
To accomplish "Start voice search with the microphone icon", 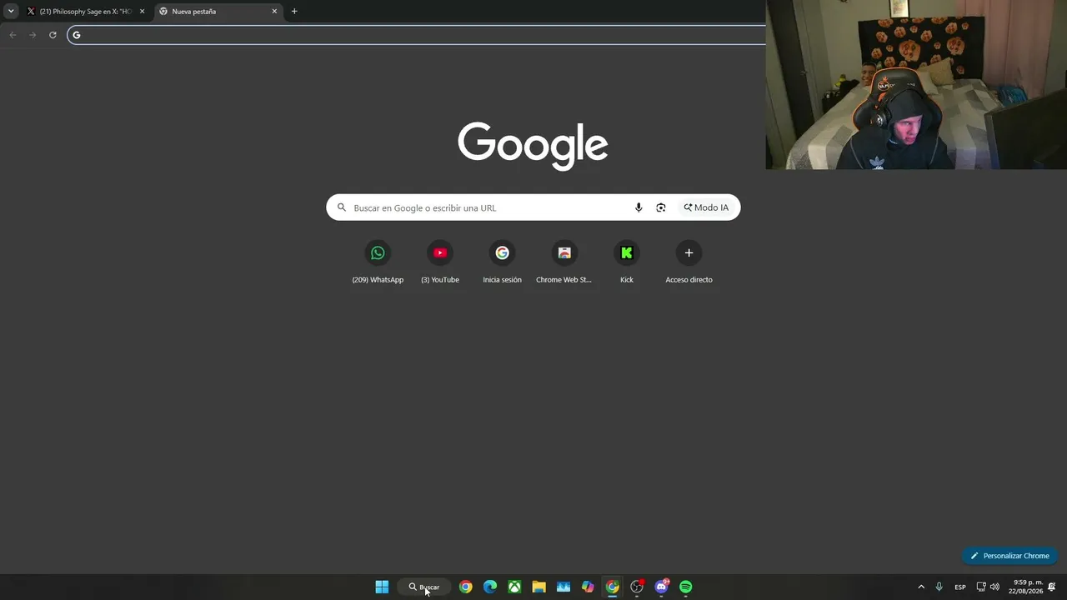I will (639, 207).
